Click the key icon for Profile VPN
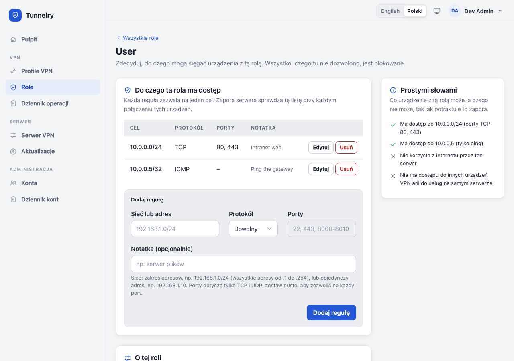Viewport: 514px width, 361px height. 13,71
